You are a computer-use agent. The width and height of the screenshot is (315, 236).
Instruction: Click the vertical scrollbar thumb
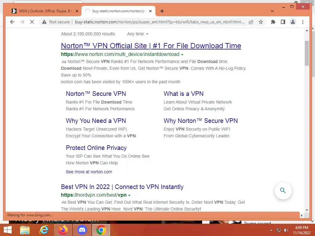(307, 53)
